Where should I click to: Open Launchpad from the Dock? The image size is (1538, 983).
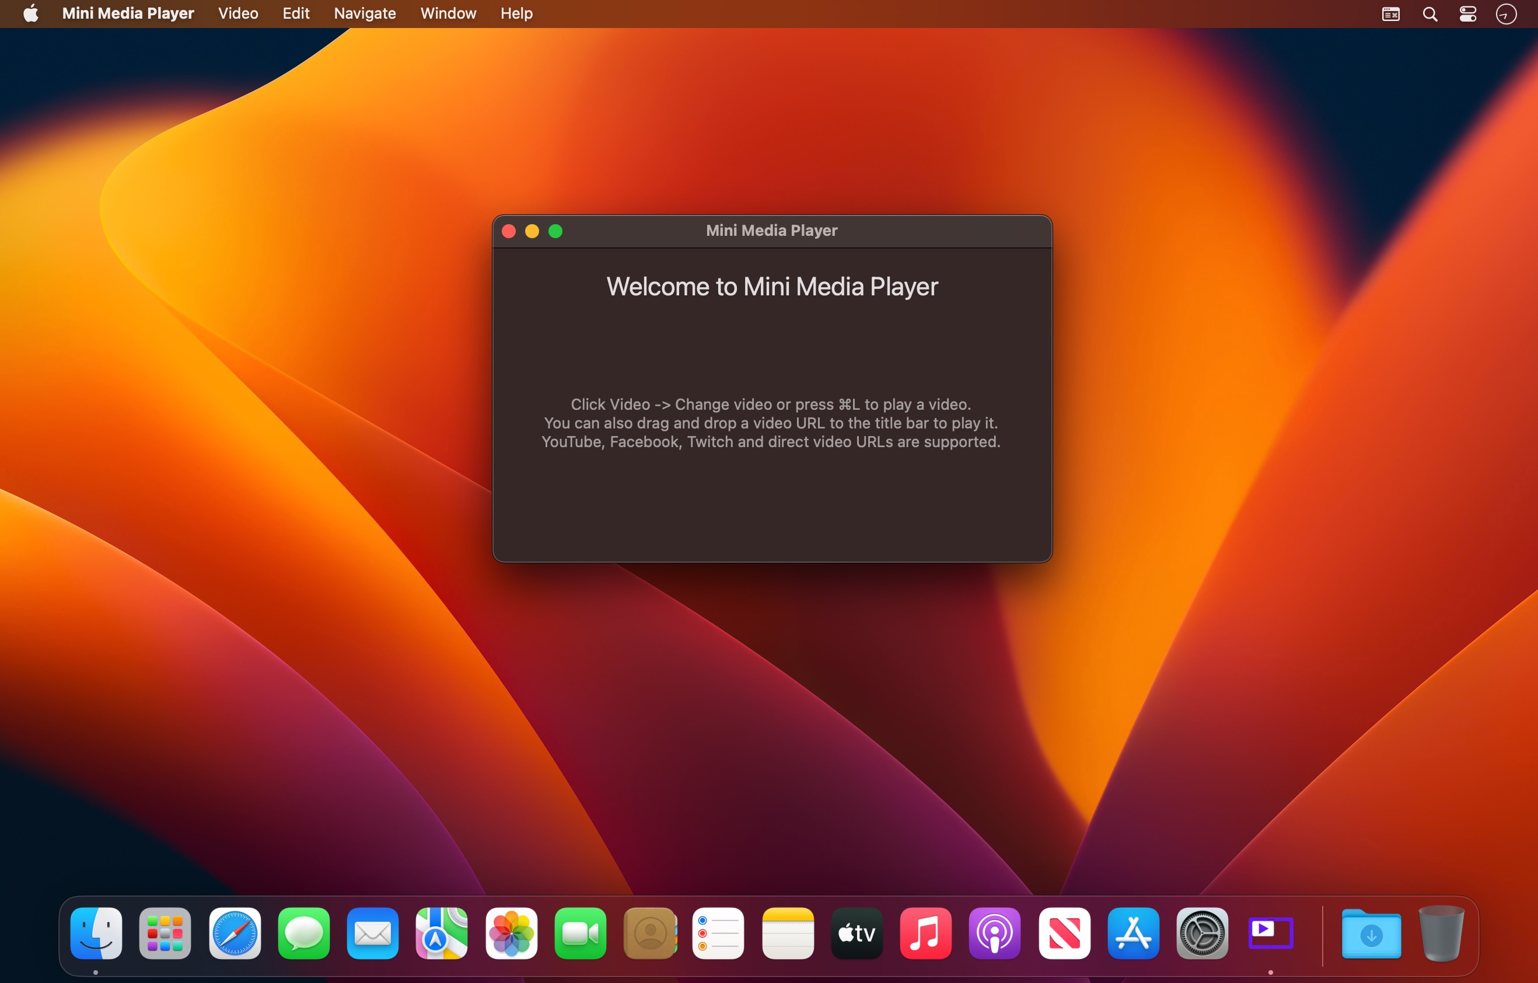point(165,933)
